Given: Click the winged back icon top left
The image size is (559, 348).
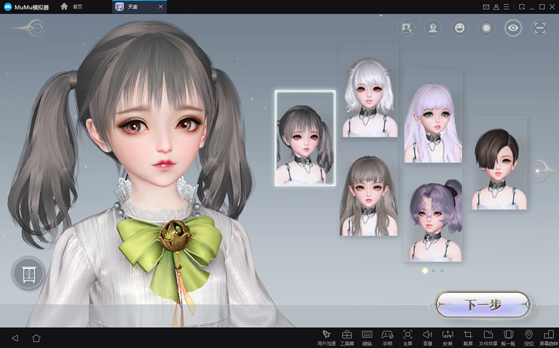Looking at the screenshot, I should click(27, 28).
